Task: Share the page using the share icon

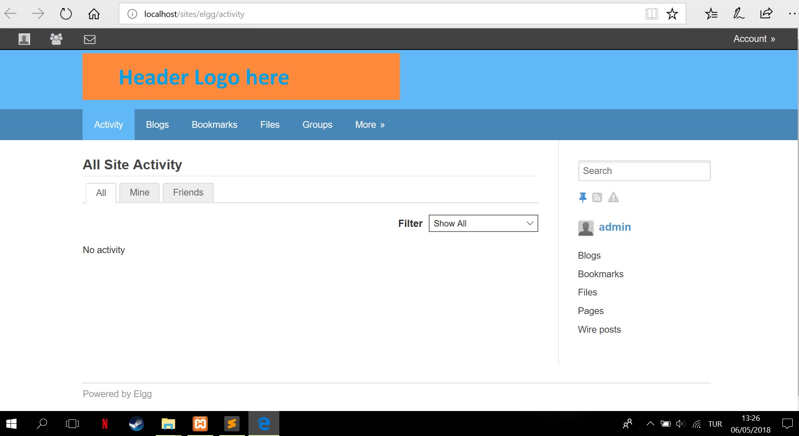Action: [x=766, y=13]
